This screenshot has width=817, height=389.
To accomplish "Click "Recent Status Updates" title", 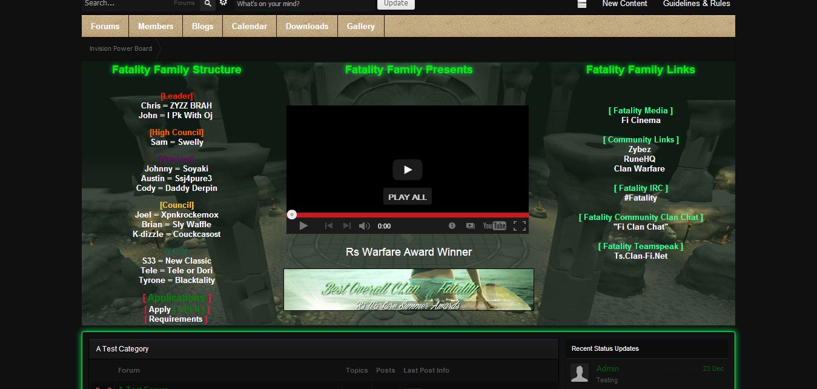I will 605,348.
